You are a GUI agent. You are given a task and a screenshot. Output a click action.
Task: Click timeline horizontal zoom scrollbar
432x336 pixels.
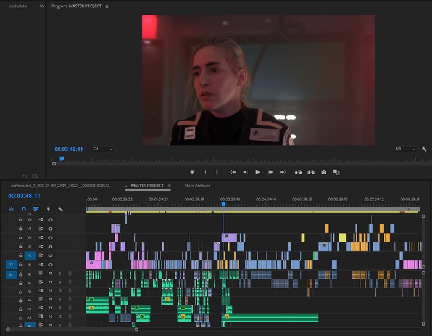coord(72,329)
